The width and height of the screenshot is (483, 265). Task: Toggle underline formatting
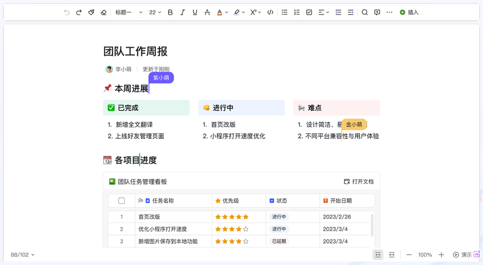pos(195,13)
